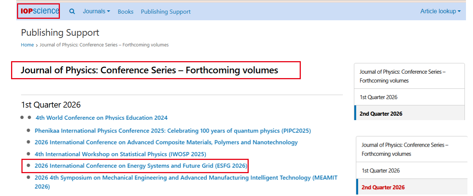Go to Publishing Support in navbar
The width and height of the screenshot is (473, 196).
[166, 12]
